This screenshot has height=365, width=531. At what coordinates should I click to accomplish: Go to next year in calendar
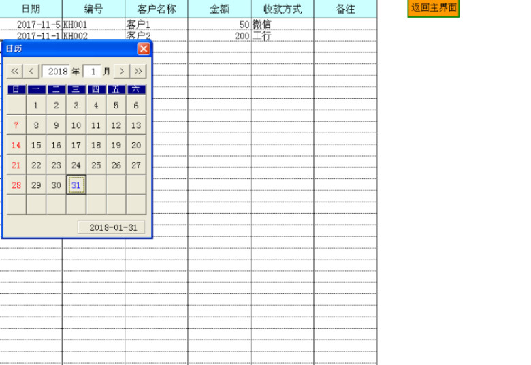(138, 72)
